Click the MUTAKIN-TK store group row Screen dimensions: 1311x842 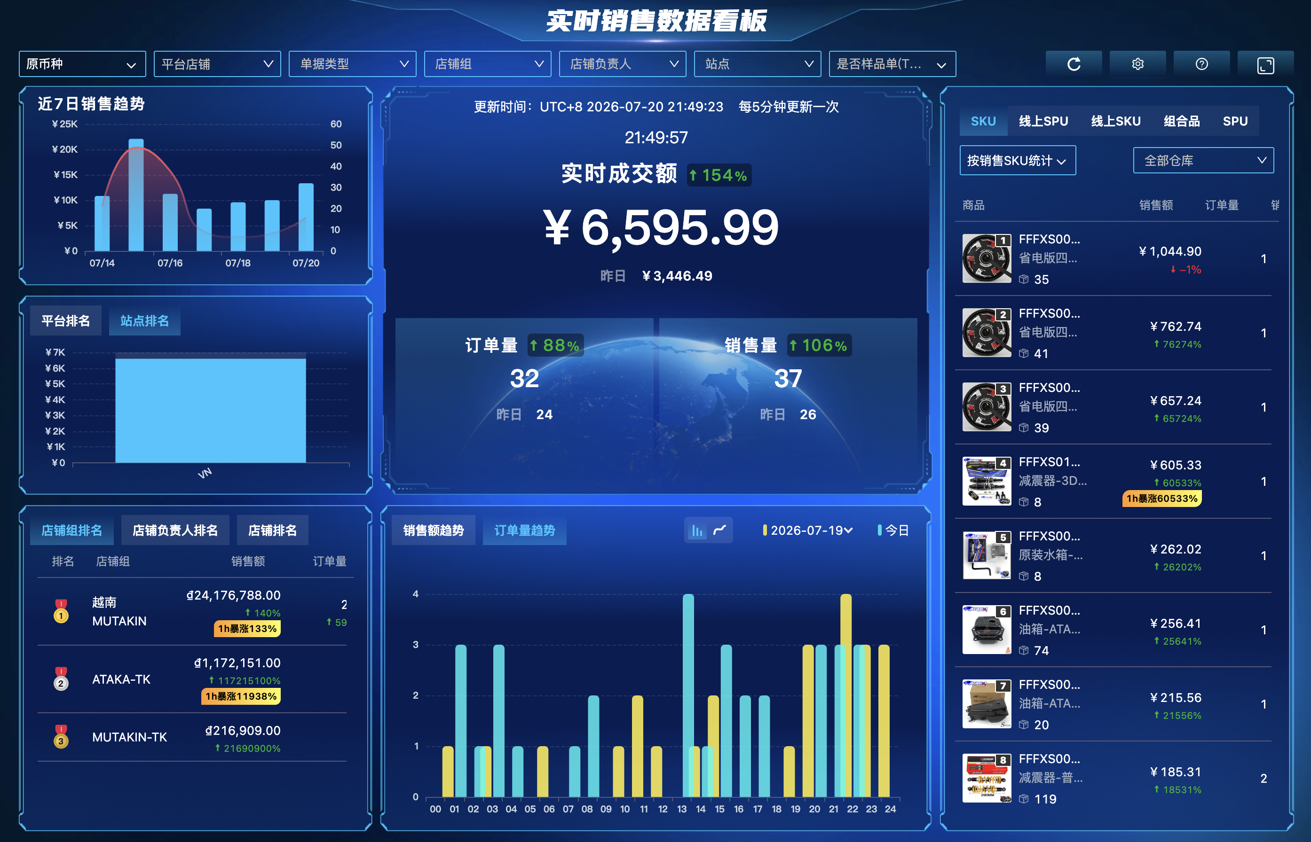pyautogui.click(x=192, y=737)
